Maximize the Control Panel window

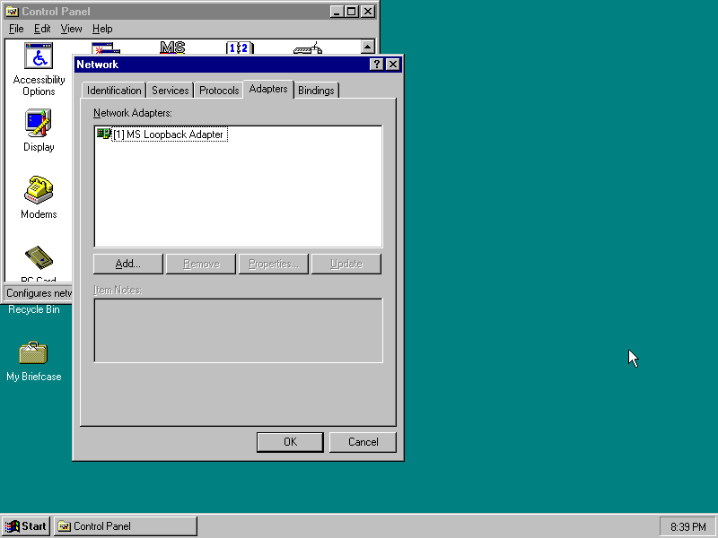tap(352, 12)
